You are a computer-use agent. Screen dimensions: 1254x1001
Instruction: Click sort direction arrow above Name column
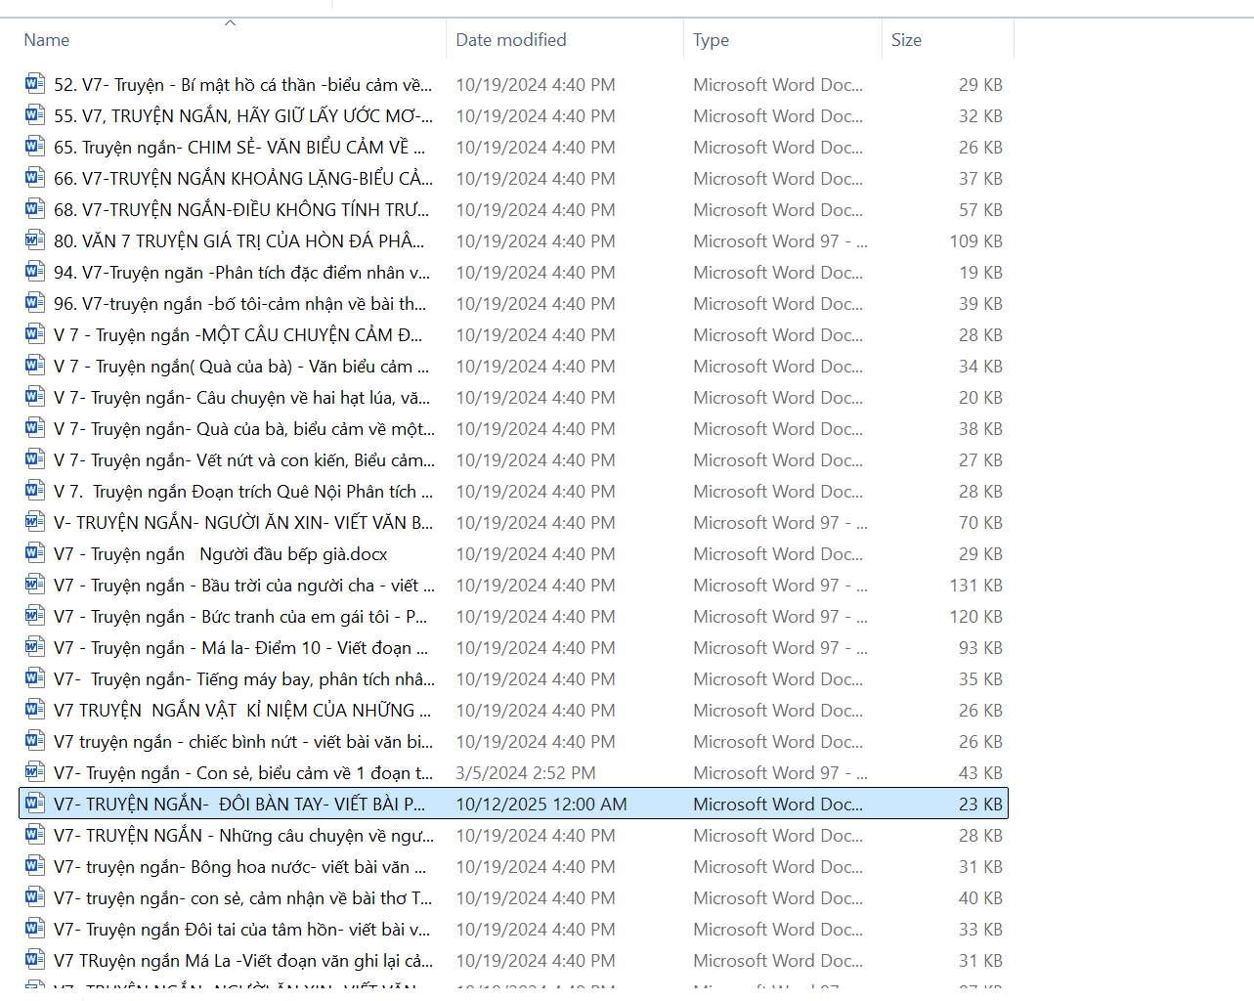click(231, 22)
